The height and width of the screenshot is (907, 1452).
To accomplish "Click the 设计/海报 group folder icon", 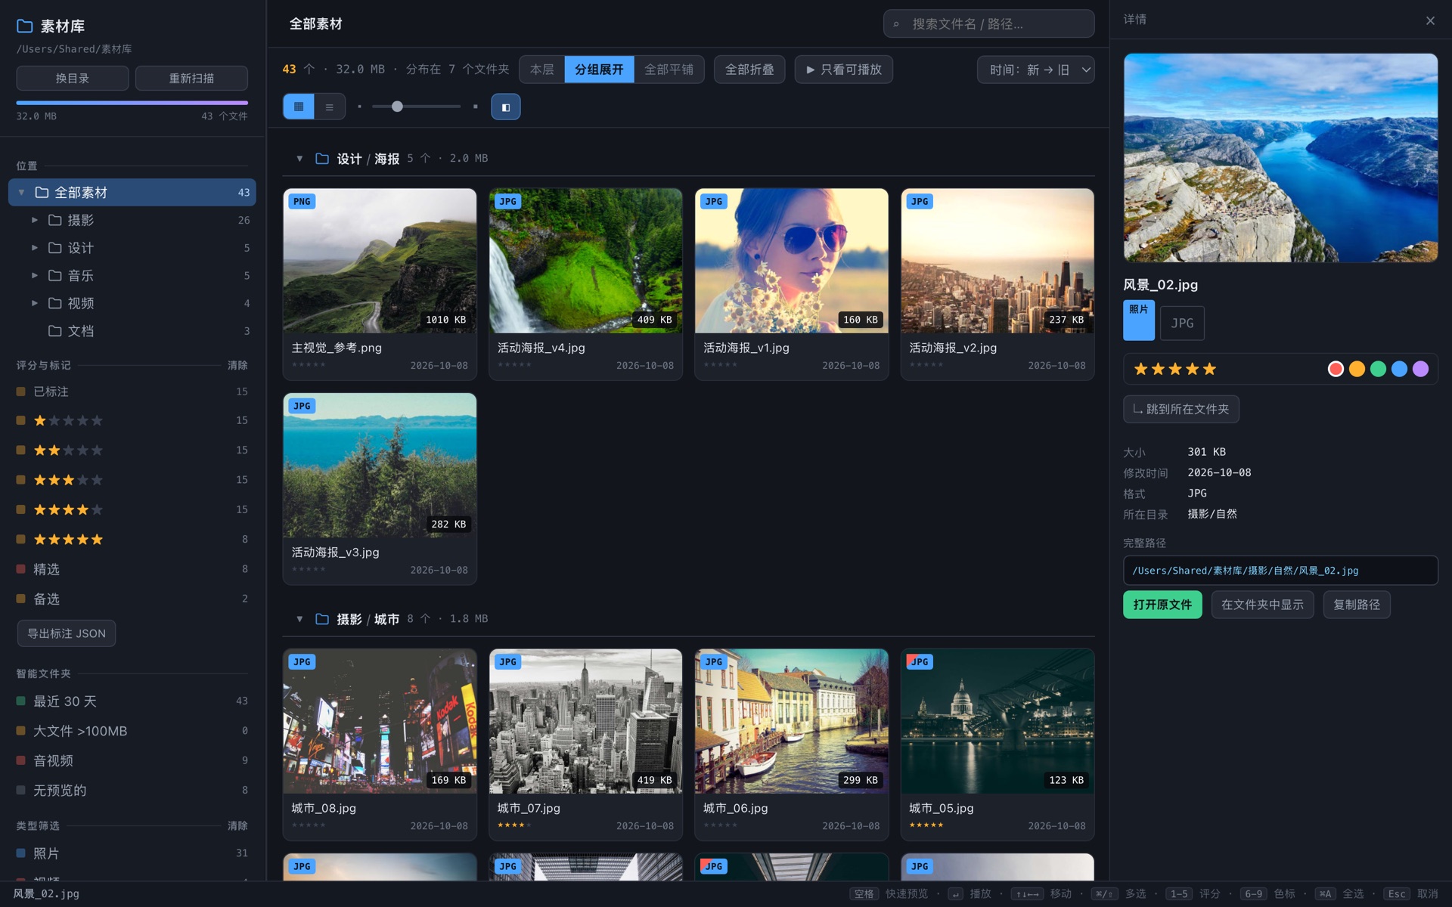I will [322, 158].
